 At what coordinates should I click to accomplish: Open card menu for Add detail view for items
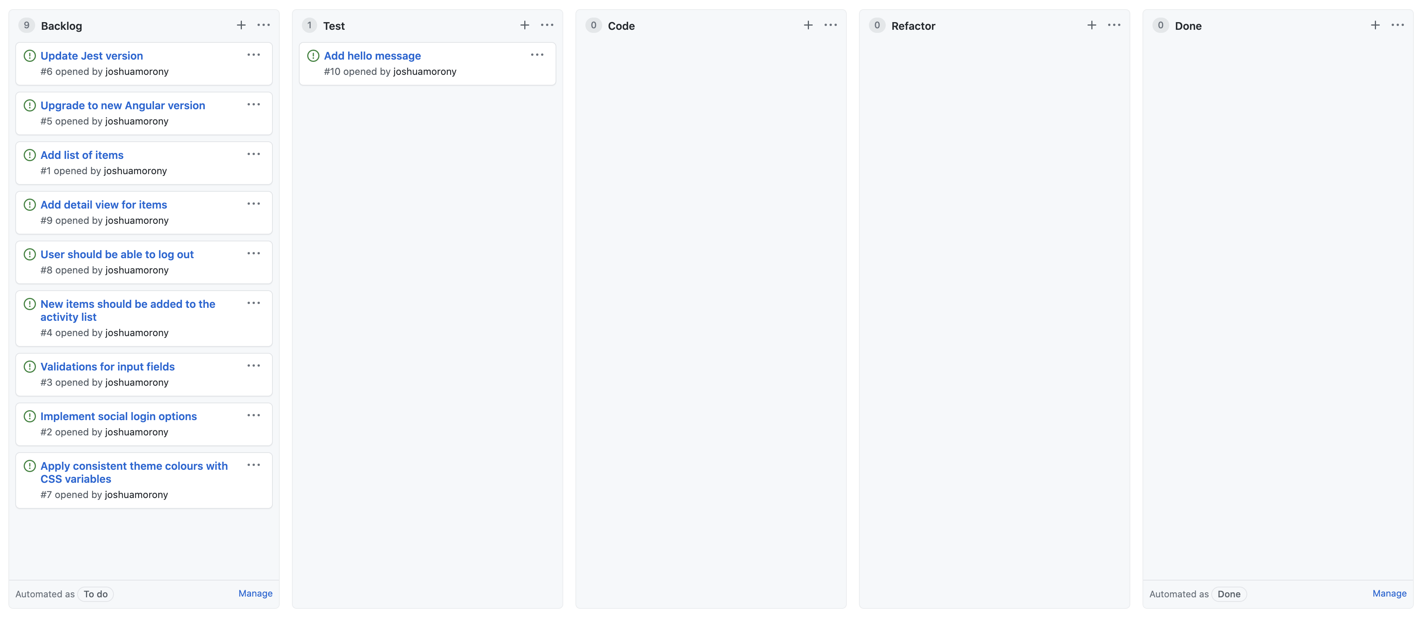click(254, 204)
